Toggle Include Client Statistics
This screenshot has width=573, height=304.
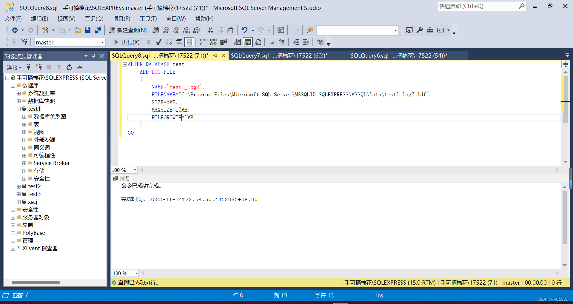click(224, 42)
